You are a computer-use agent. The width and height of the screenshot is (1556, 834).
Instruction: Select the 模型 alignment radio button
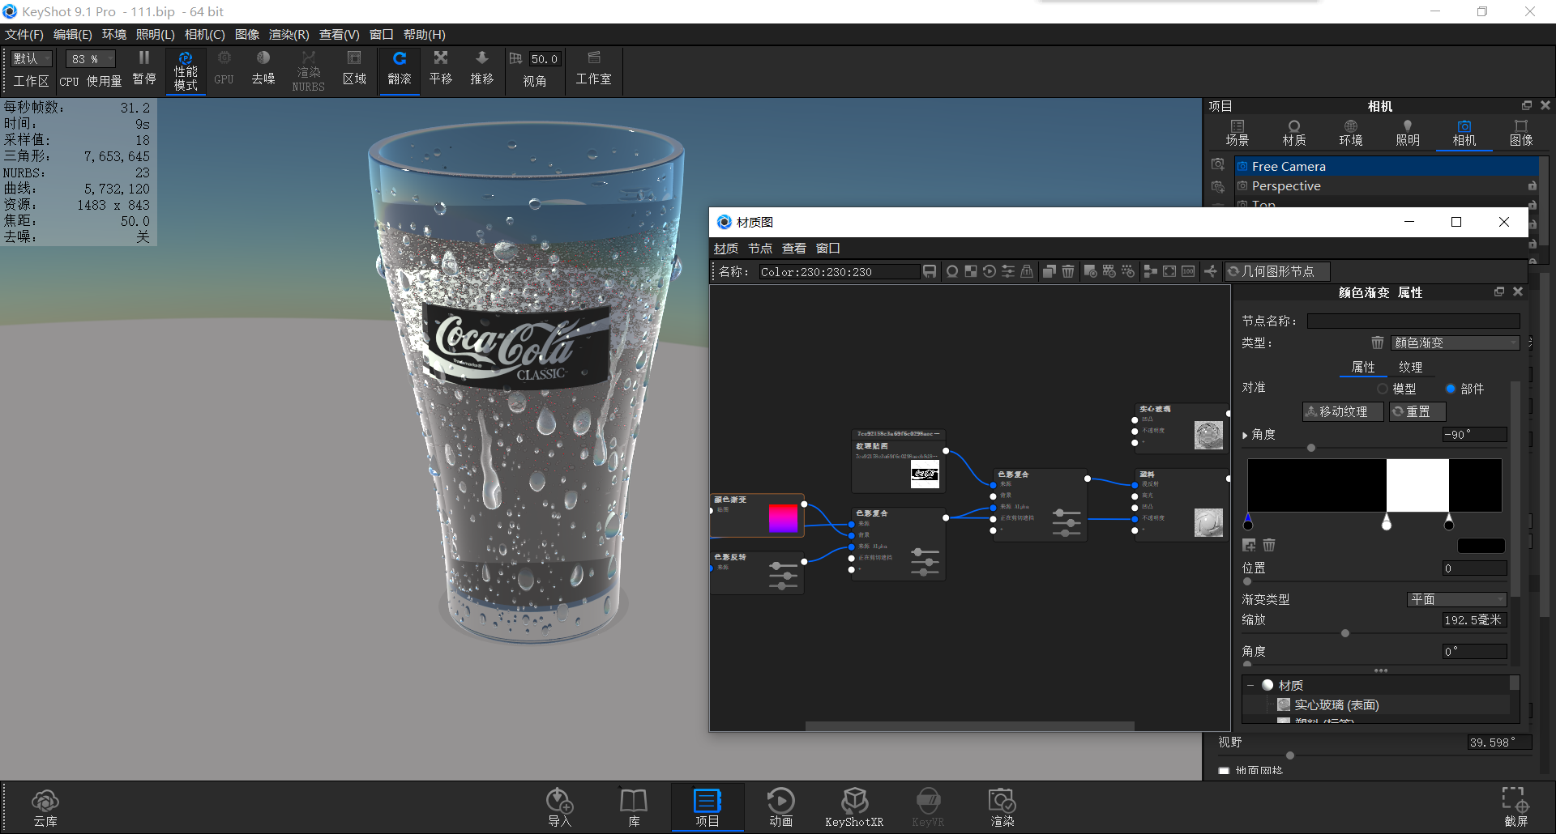1384,389
